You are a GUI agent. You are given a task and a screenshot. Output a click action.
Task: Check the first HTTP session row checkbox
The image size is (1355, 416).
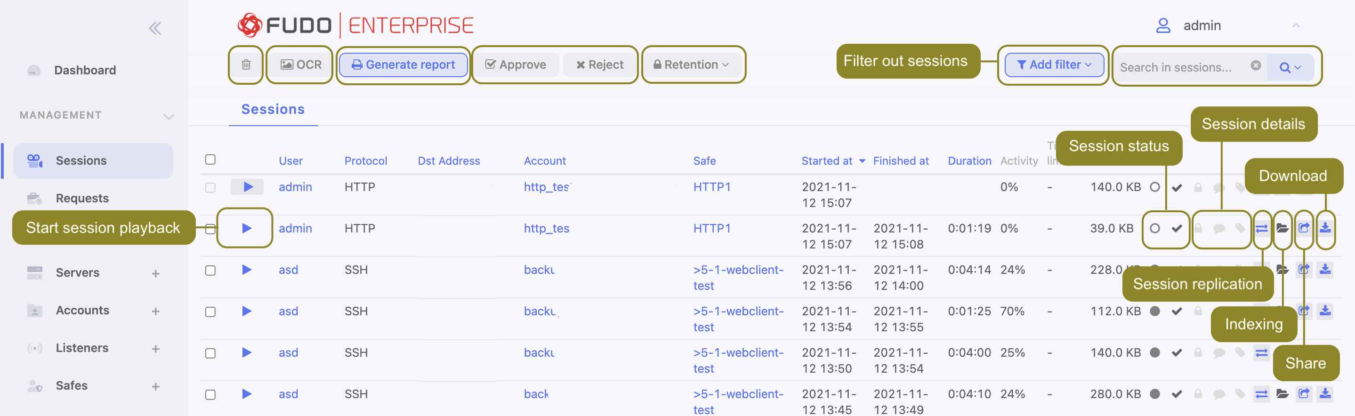point(210,187)
